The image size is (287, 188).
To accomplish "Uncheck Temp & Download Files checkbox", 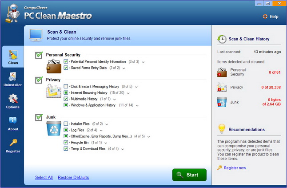I will coord(66,148).
